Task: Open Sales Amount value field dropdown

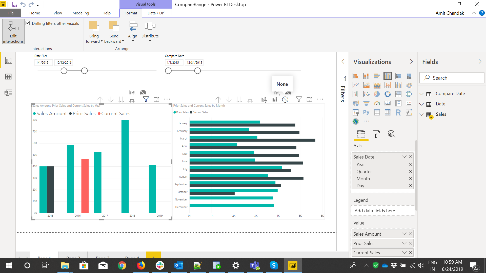Action: 404,234
